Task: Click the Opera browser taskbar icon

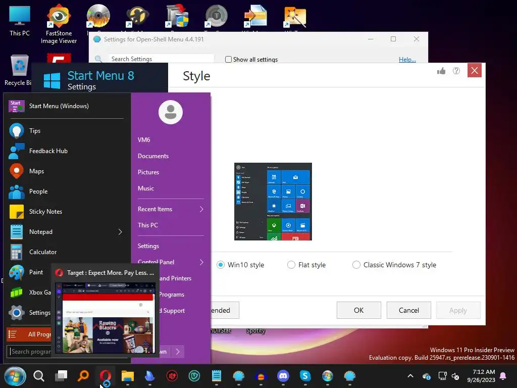Action: coord(105,376)
